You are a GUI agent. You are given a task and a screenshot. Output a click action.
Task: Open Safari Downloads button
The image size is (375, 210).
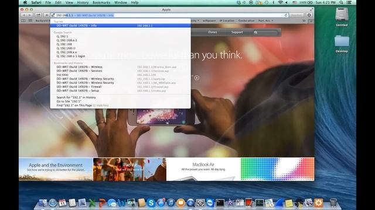coord(309,15)
